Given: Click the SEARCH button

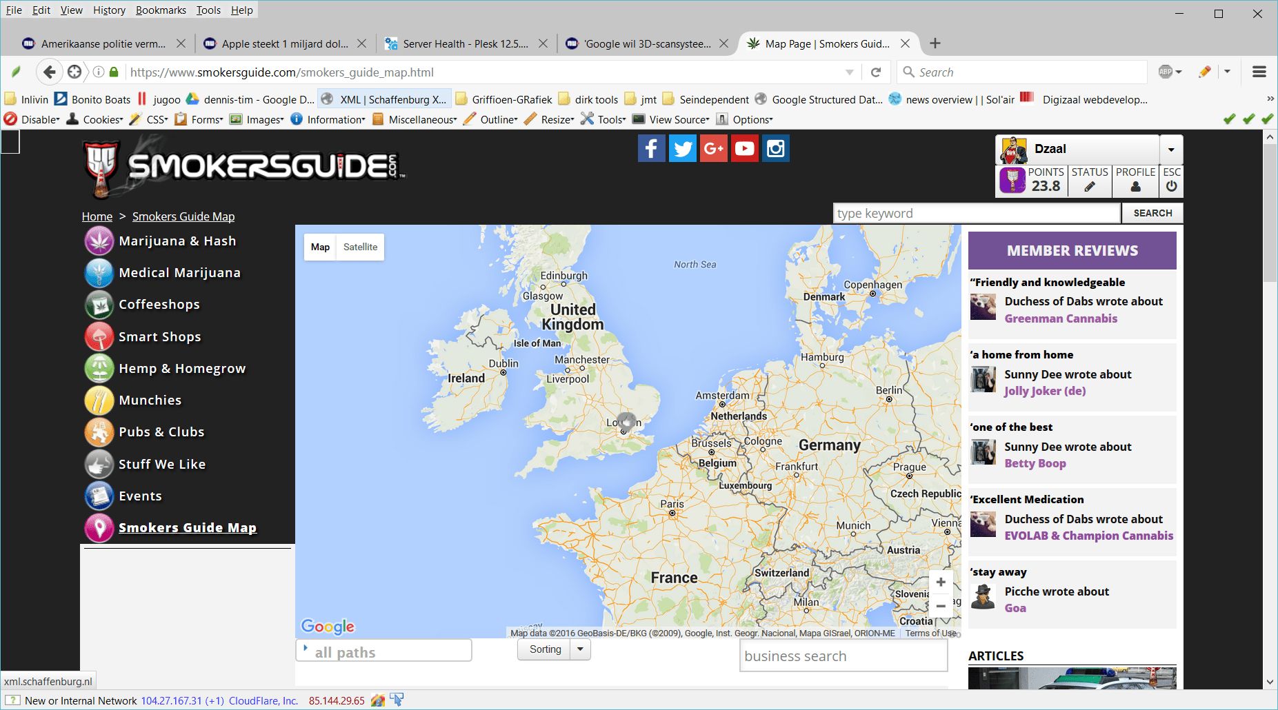Looking at the screenshot, I should 1152,213.
